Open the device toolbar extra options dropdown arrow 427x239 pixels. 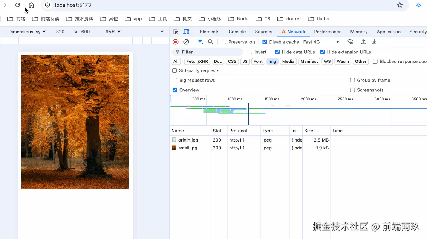(x=162, y=32)
